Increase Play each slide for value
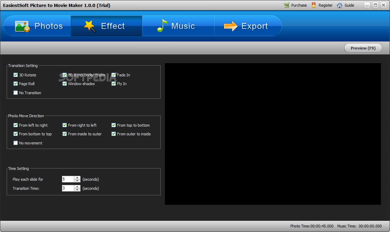390x232 pixels. pos(77,178)
